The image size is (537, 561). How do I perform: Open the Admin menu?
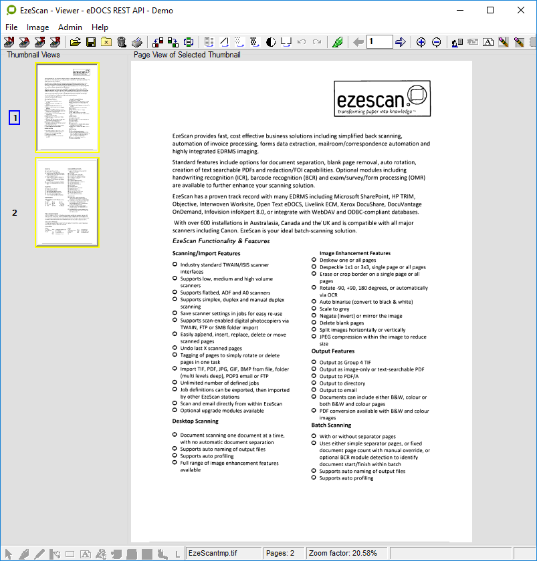coord(70,27)
